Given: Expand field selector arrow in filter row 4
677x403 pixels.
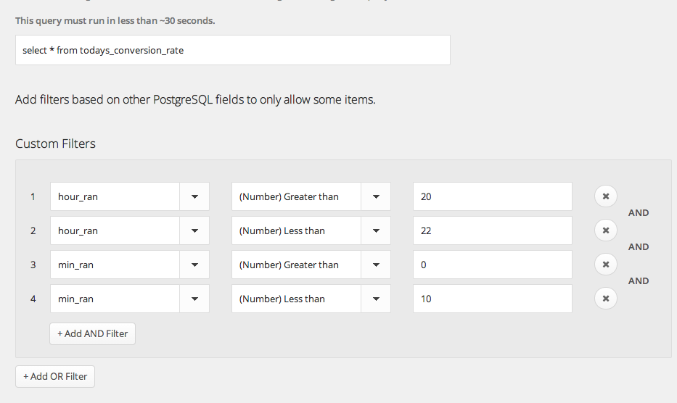Looking at the screenshot, I should coord(194,299).
